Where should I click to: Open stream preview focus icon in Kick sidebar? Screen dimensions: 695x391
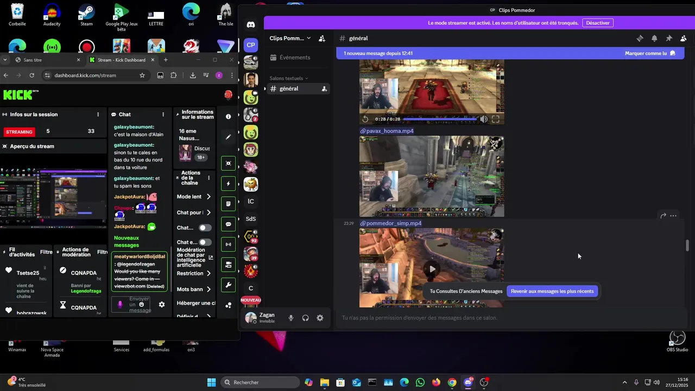[229, 163]
